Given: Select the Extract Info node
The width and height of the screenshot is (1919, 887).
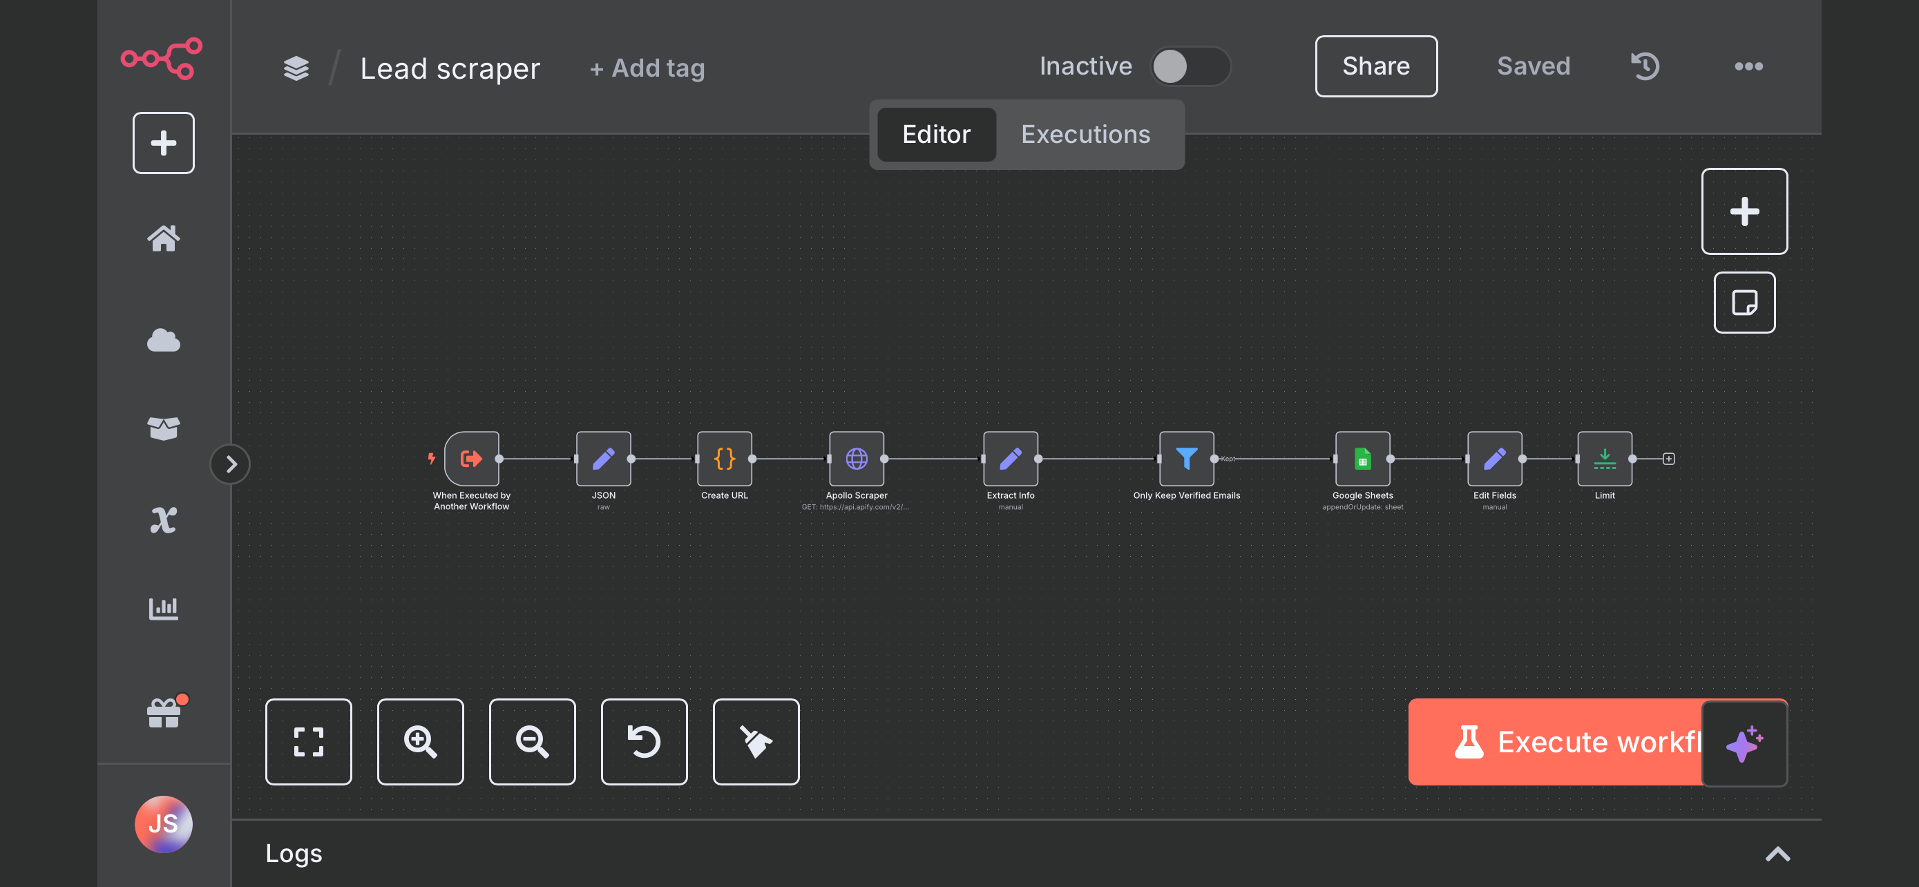Looking at the screenshot, I should tap(1010, 459).
